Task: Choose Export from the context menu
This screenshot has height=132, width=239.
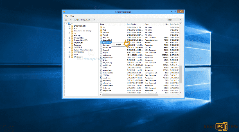Action: pyautogui.click(x=119, y=45)
